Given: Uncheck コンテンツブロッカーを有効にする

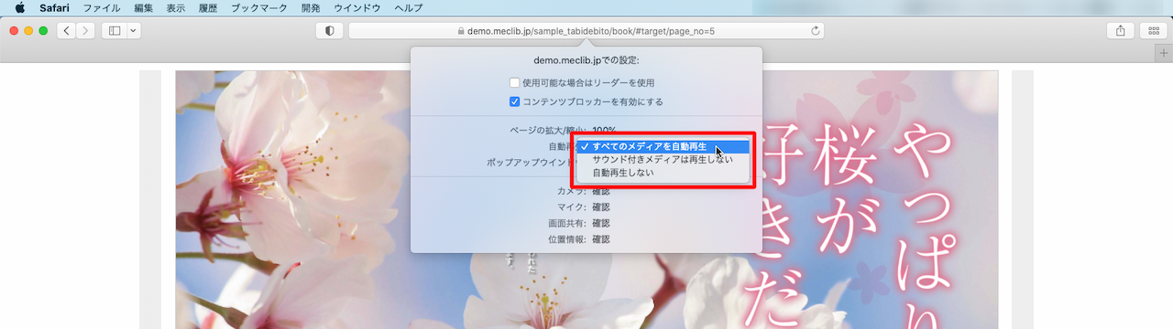Looking at the screenshot, I should tap(515, 101).
